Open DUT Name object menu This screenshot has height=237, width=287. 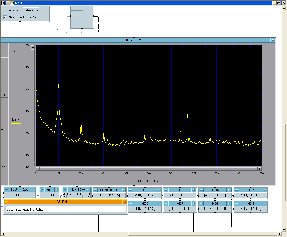pyautogui.click(x=125, y=202)
